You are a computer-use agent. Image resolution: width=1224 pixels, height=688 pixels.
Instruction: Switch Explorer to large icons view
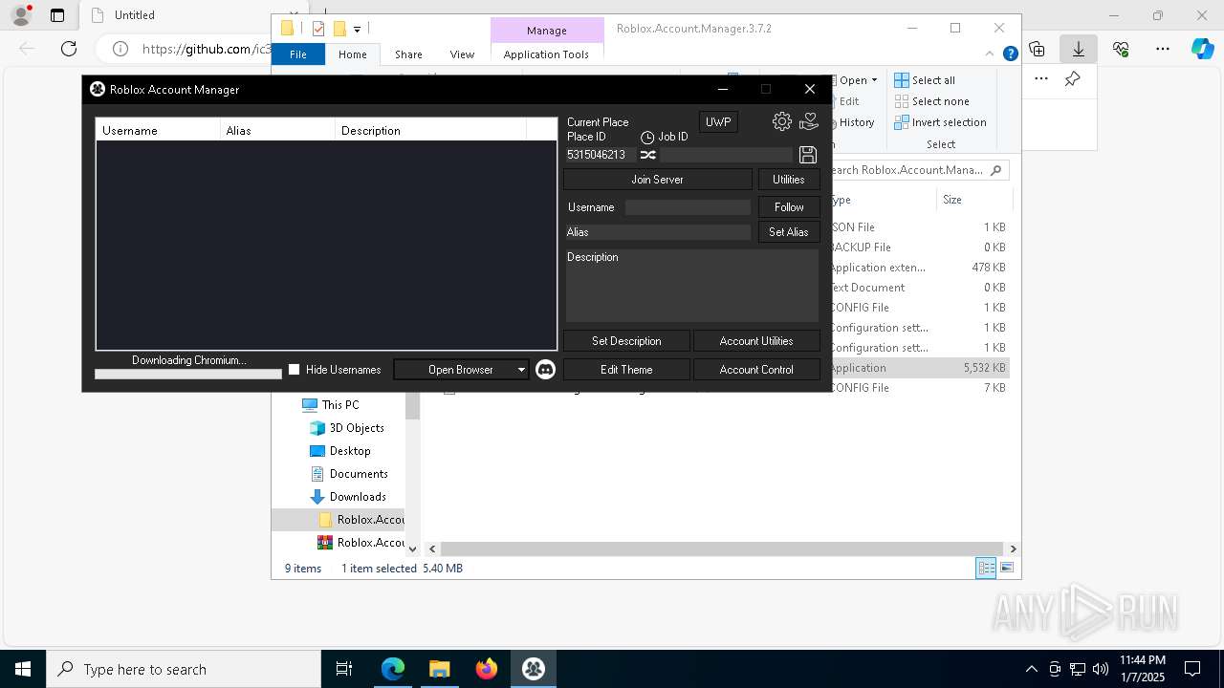point(1007,568)
